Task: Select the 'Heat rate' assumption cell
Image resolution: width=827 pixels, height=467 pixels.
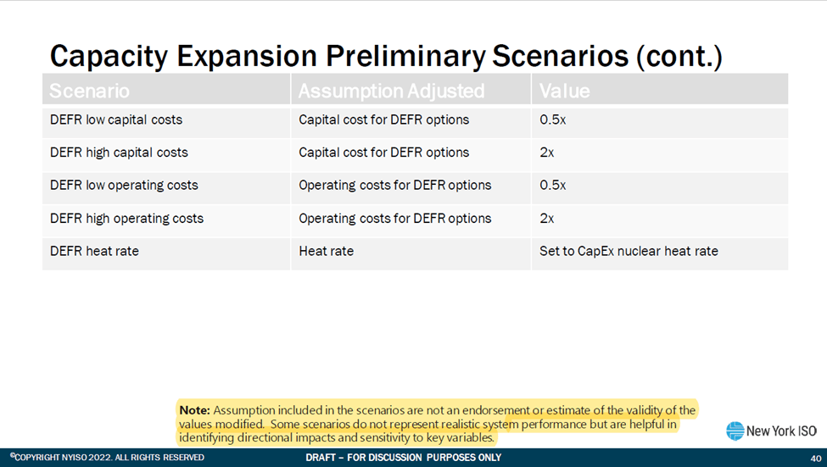Action: click(326, 251)
